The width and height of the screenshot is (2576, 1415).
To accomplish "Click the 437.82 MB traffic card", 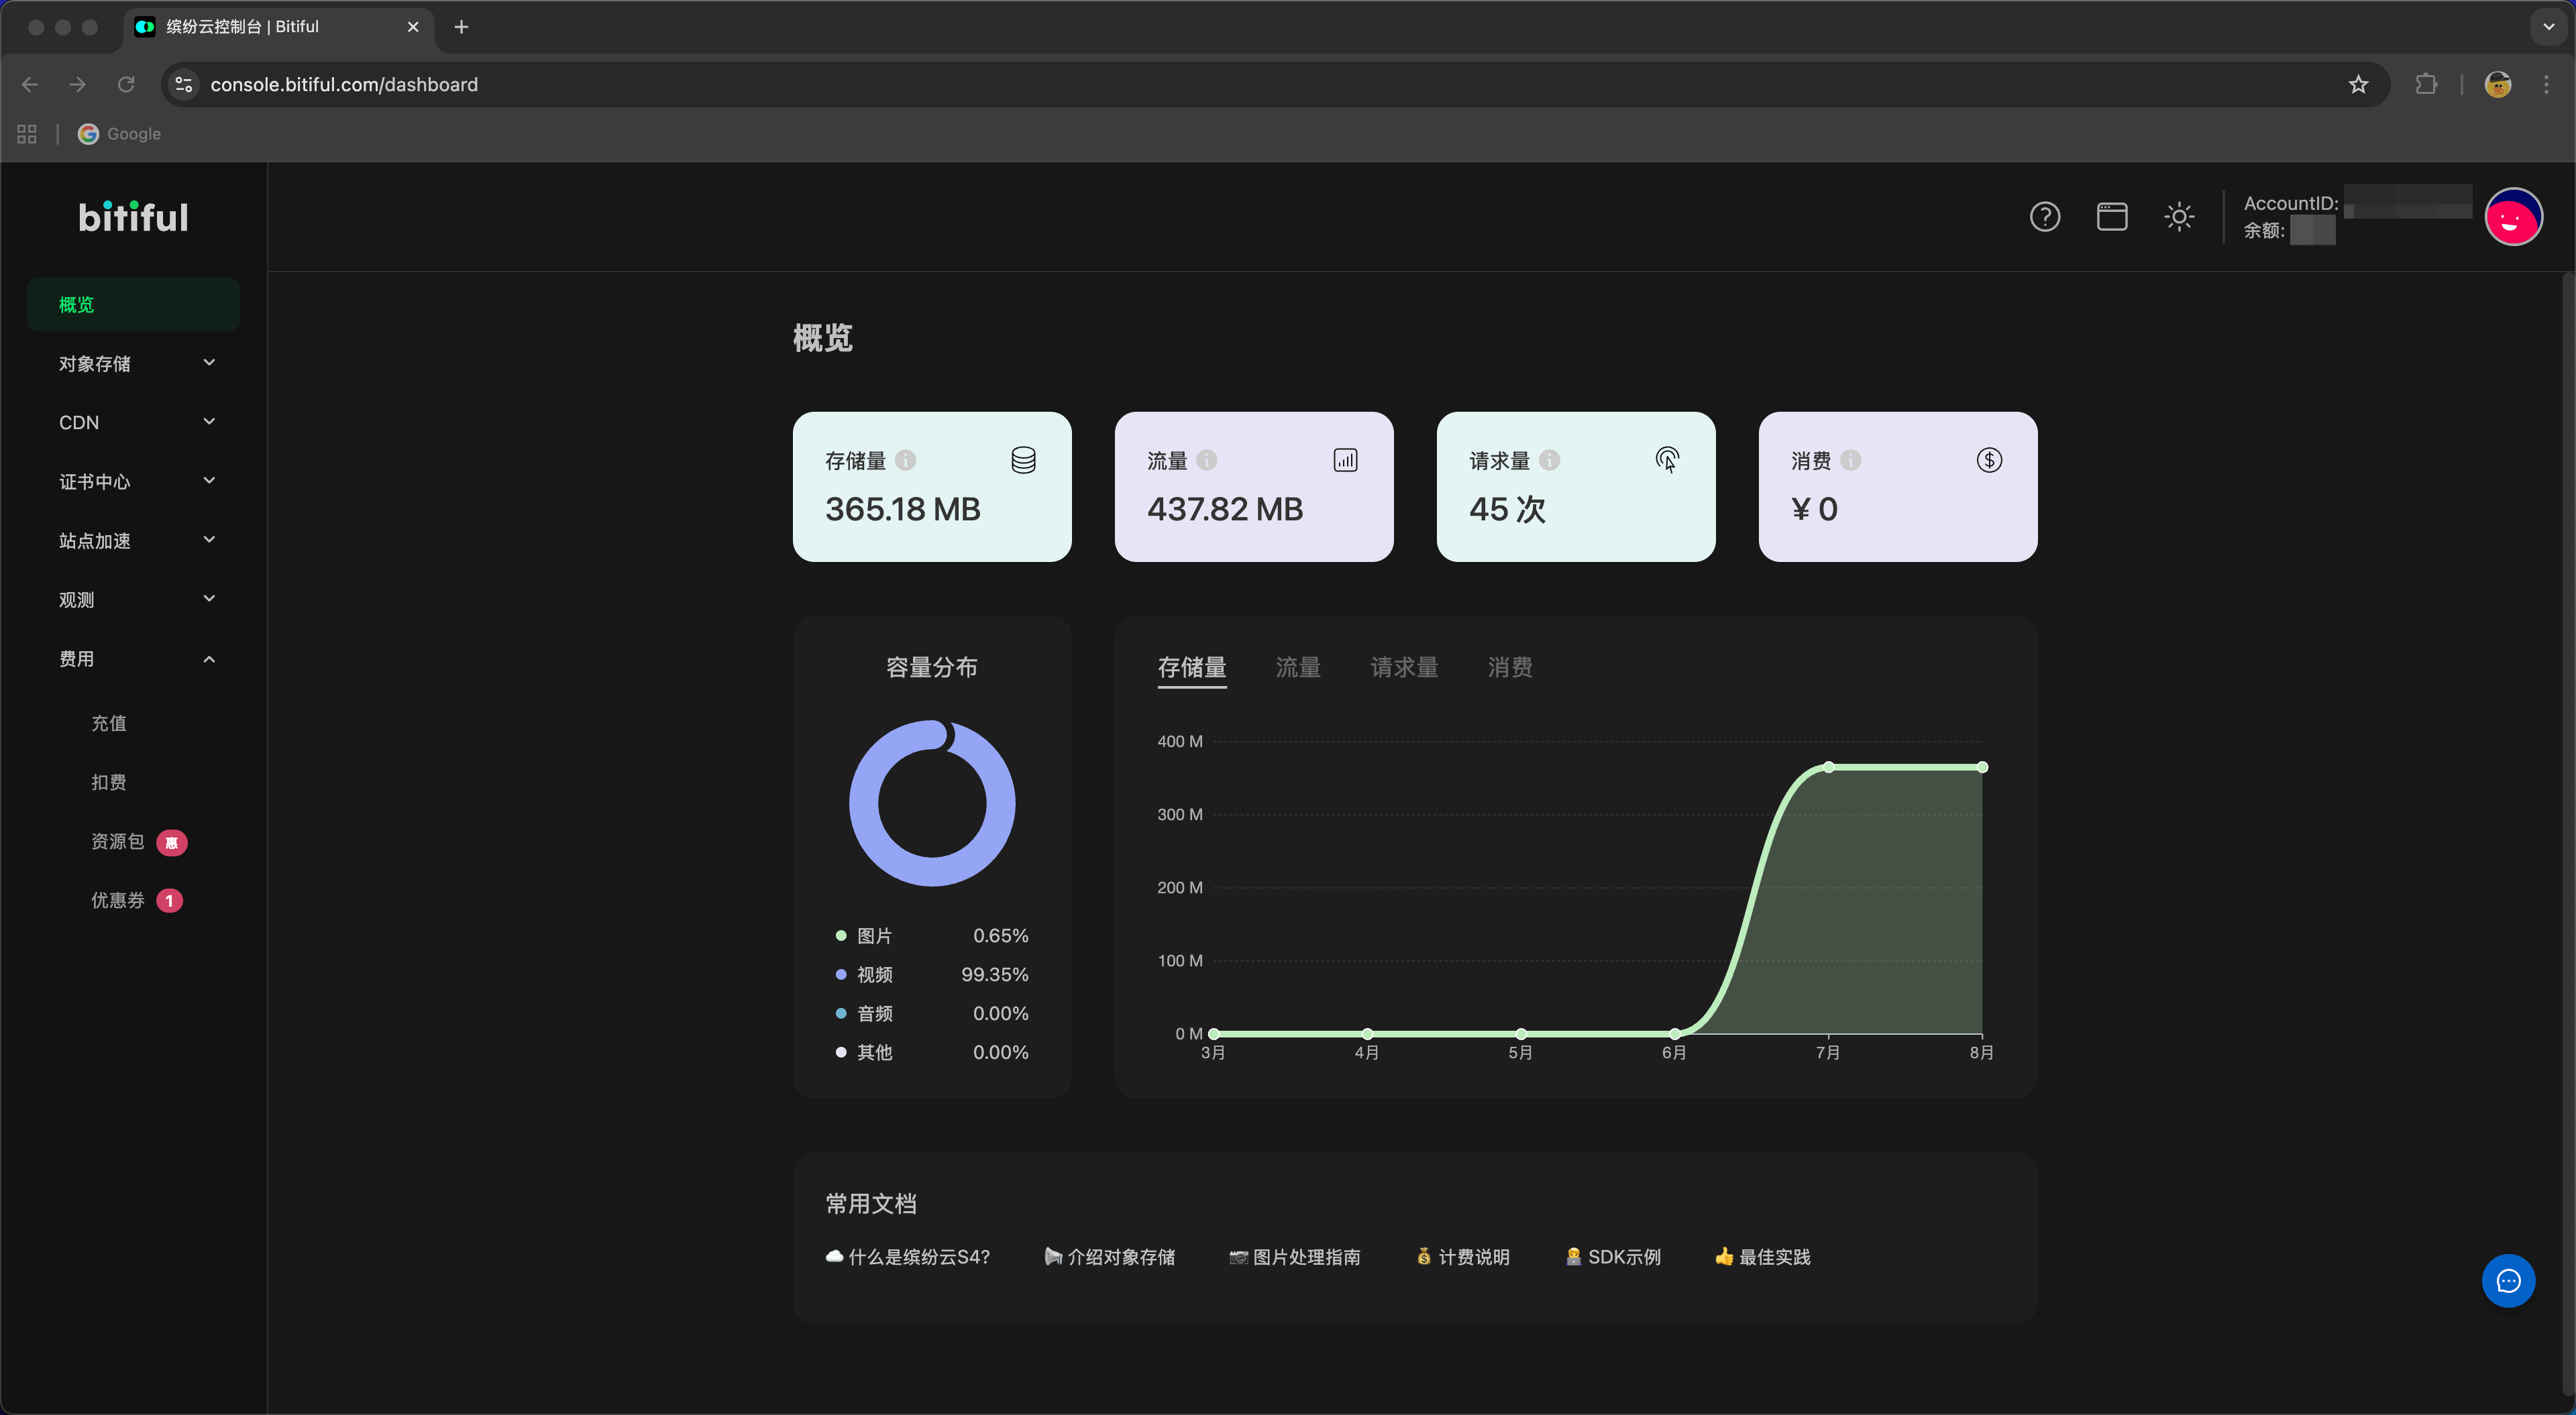I will tap(1254, 487).
